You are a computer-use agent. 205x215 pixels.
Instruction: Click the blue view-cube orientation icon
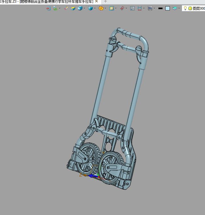(90, 8)
